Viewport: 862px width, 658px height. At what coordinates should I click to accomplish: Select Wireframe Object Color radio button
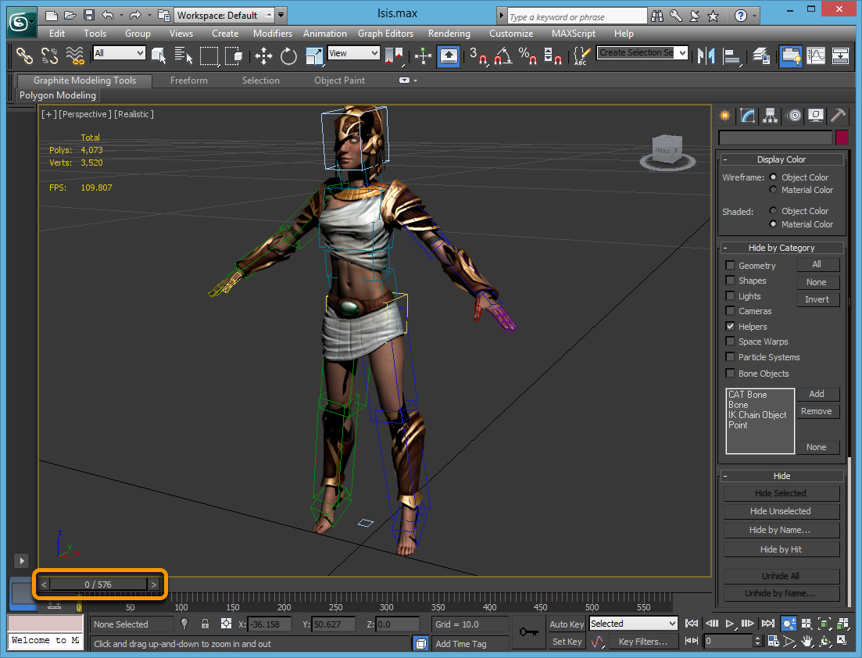[x=773, y=177]
